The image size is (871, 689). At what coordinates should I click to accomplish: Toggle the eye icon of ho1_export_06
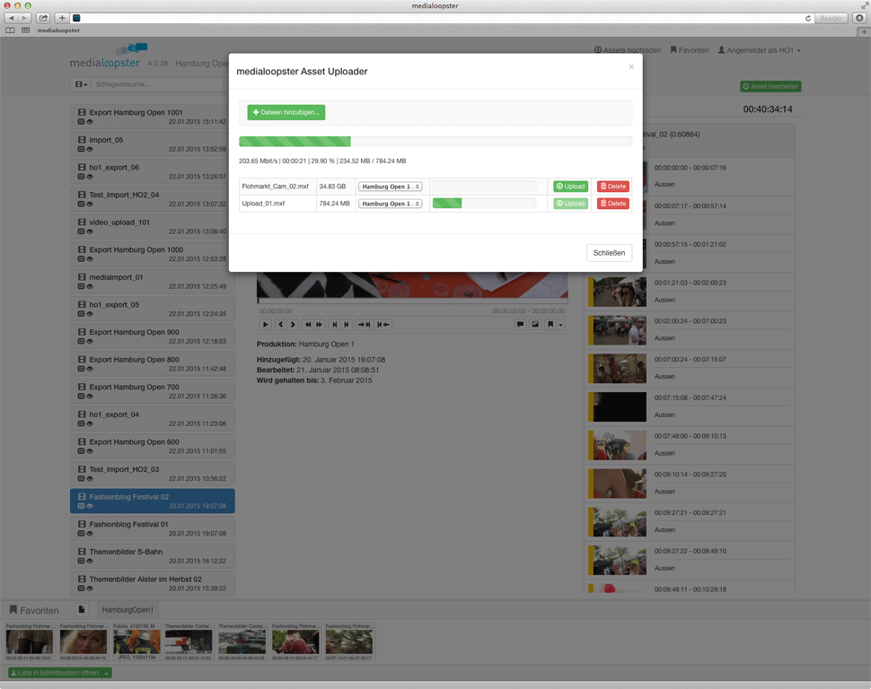(x=90, y=177)
